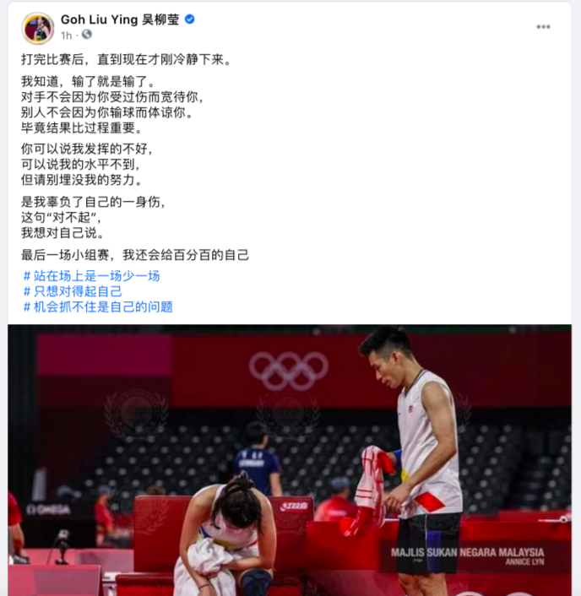
Task: Open the hashtag #只想对得起自己
Action: coord(73,291)
